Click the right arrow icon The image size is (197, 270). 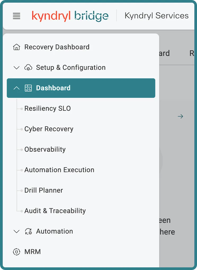click(x=180, y=117)
